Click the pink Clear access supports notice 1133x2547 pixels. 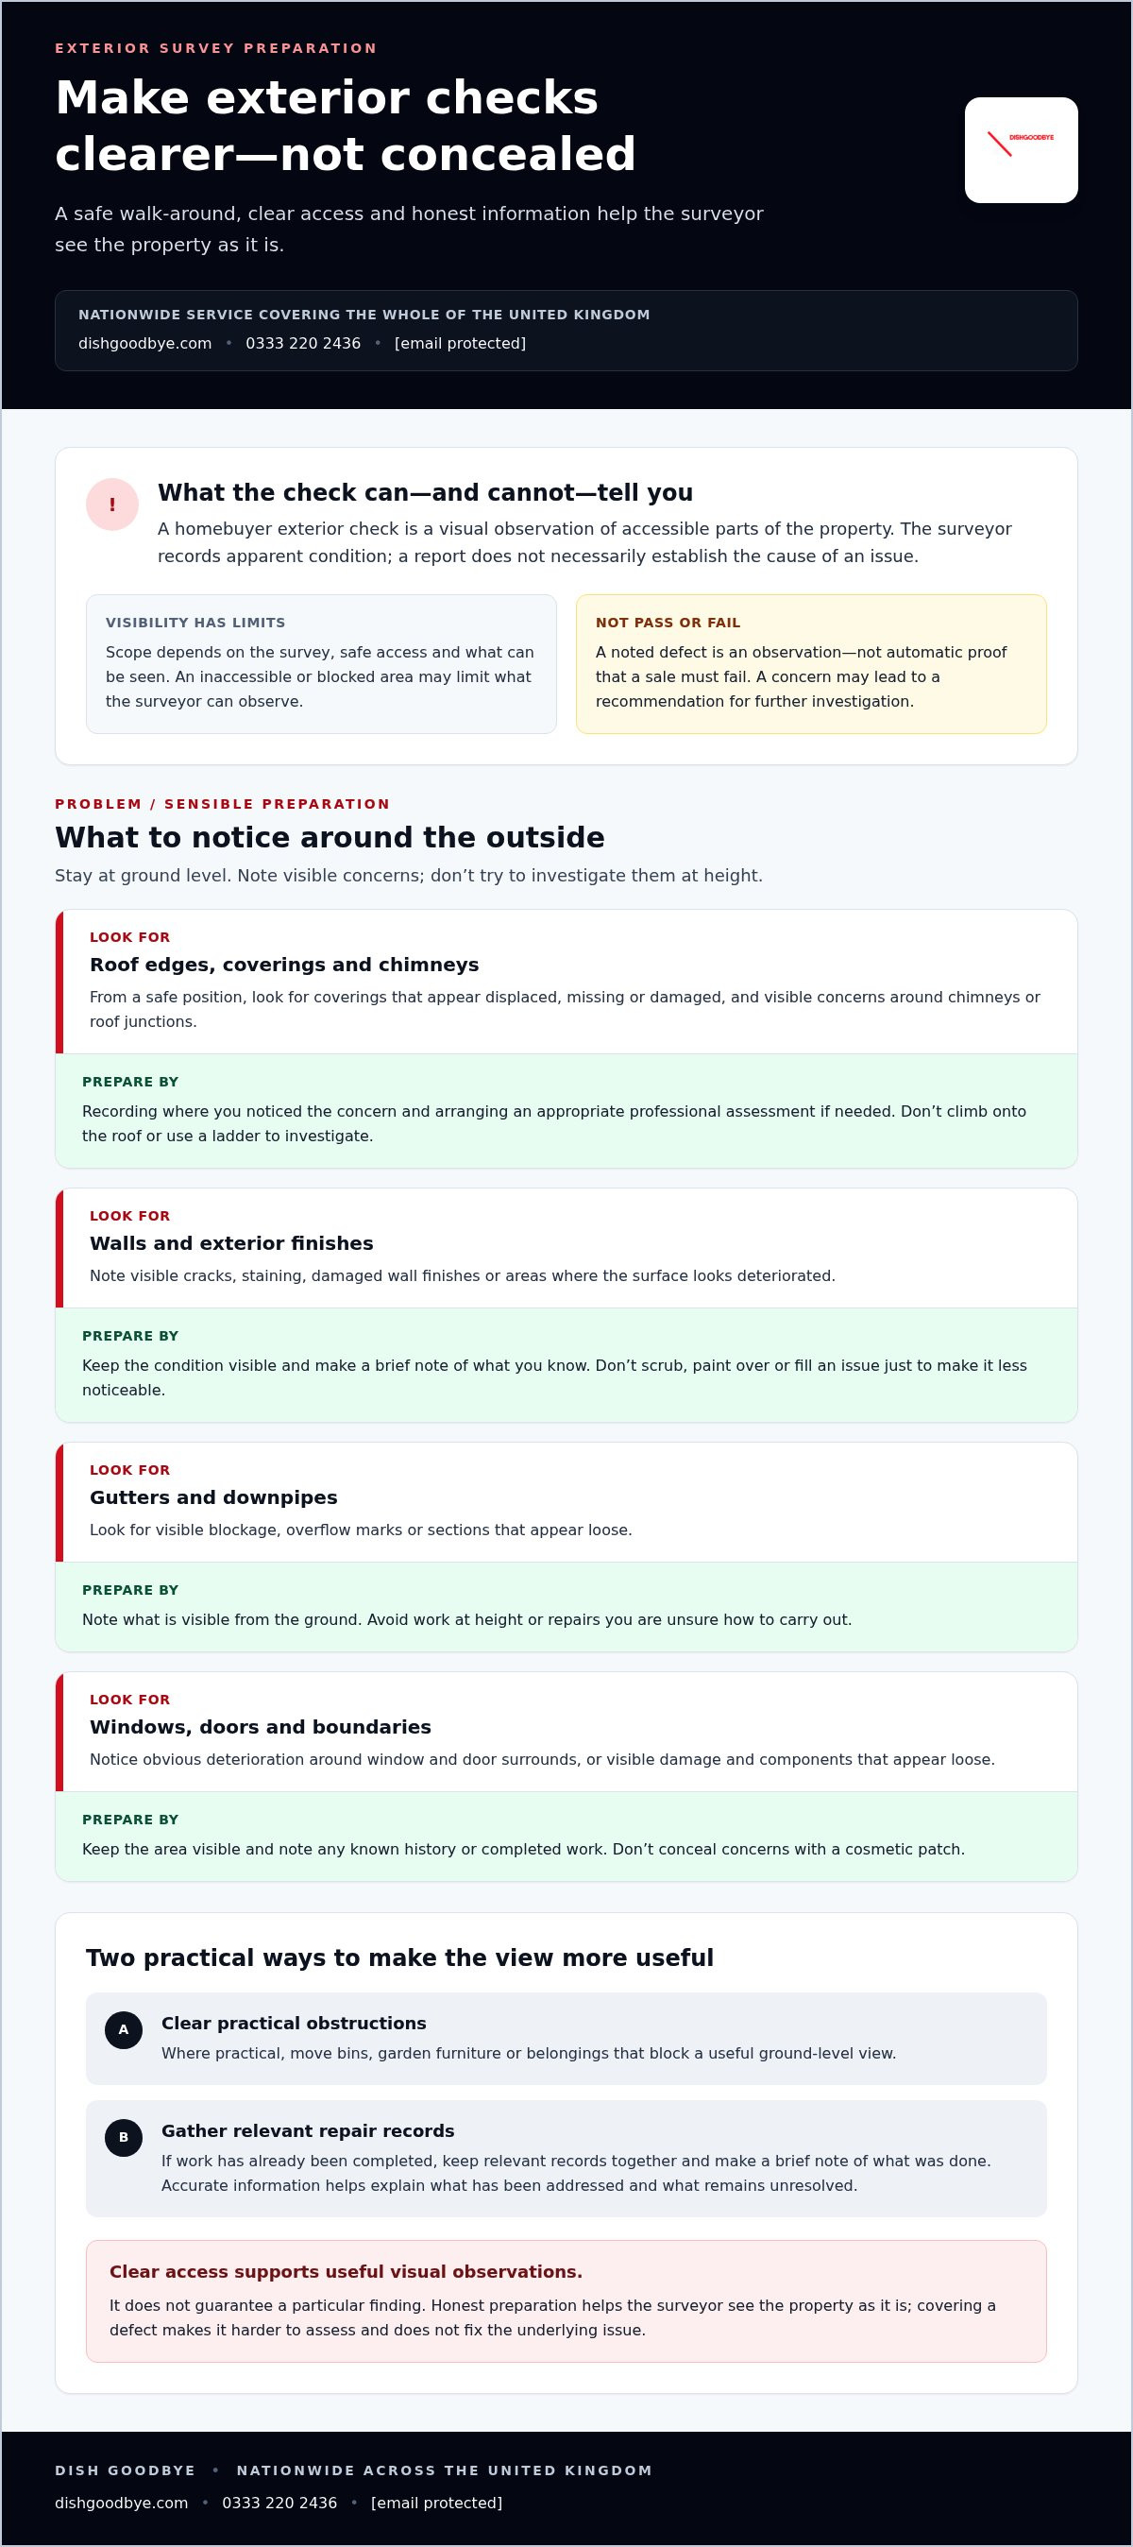(x=566, y=2300)
